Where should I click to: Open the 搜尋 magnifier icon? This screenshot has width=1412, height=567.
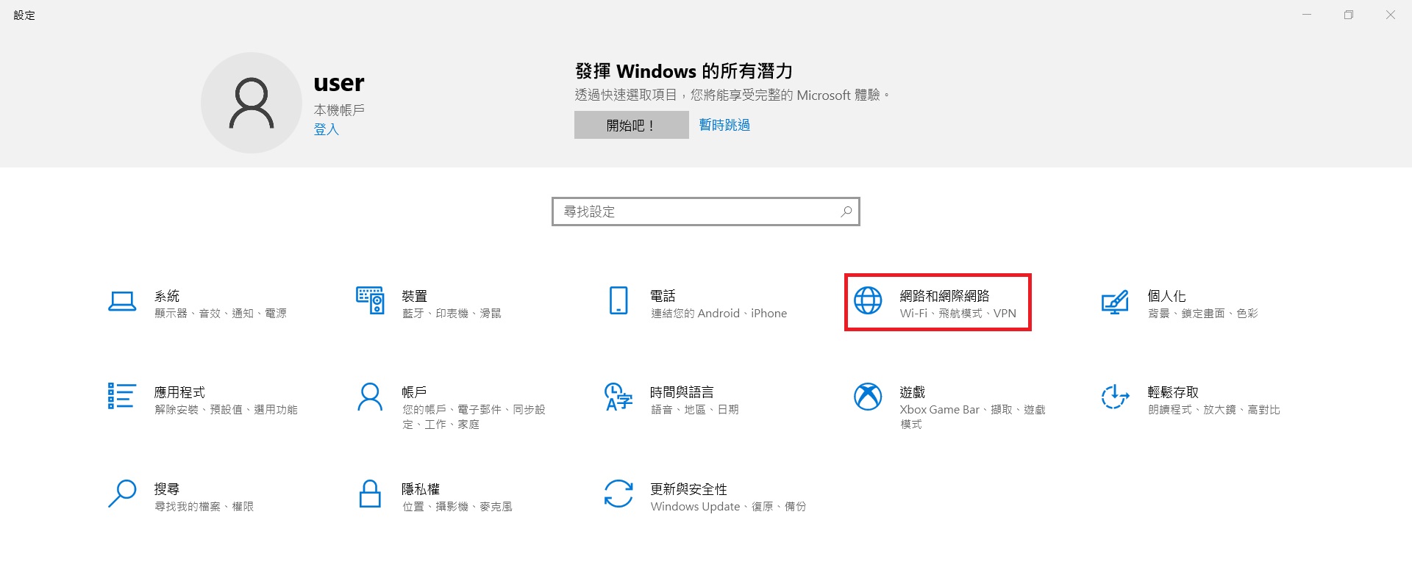point(122,494)
